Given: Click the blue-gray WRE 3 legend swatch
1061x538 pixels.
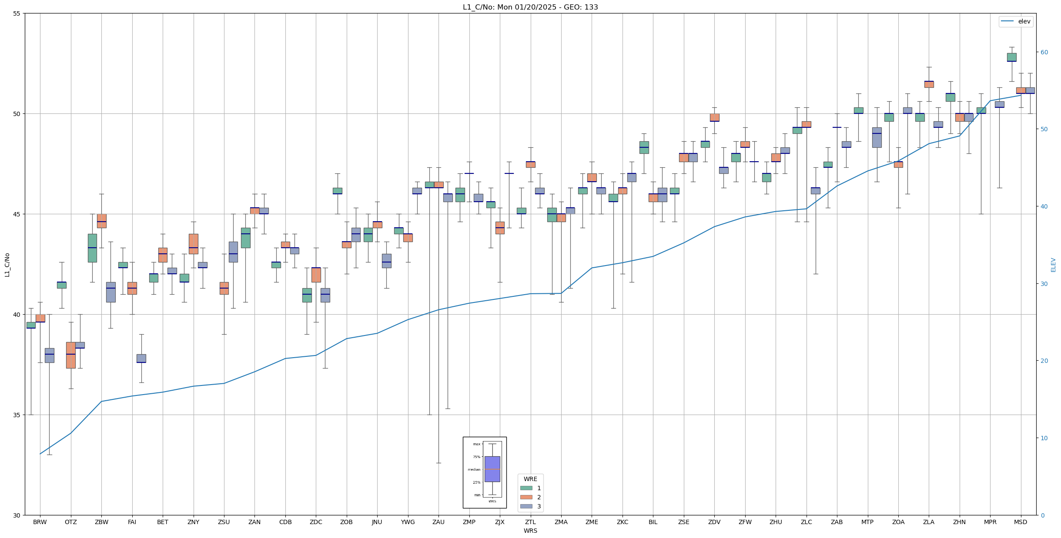Looking at the screenshot, I should pyautogui.click(x=526, y=506).
